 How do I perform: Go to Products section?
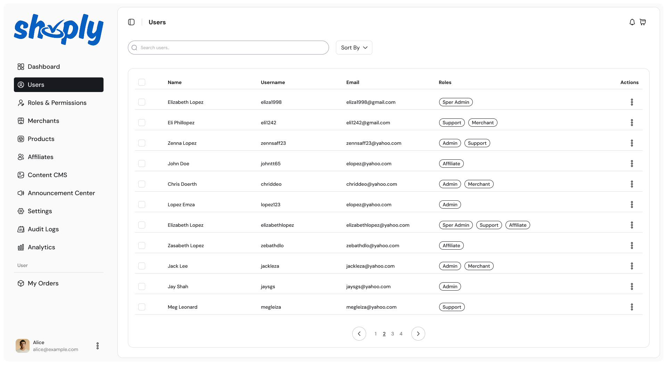click(x=59, y=139)
